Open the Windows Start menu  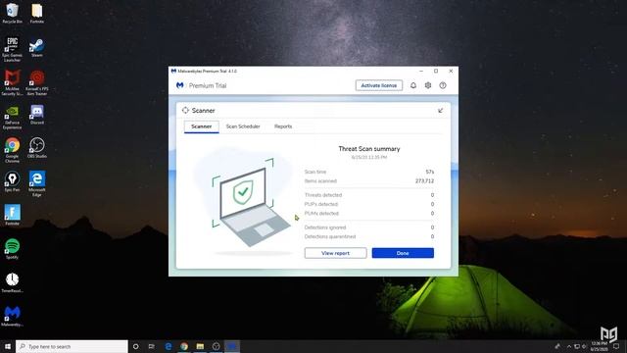coord(8,346)
